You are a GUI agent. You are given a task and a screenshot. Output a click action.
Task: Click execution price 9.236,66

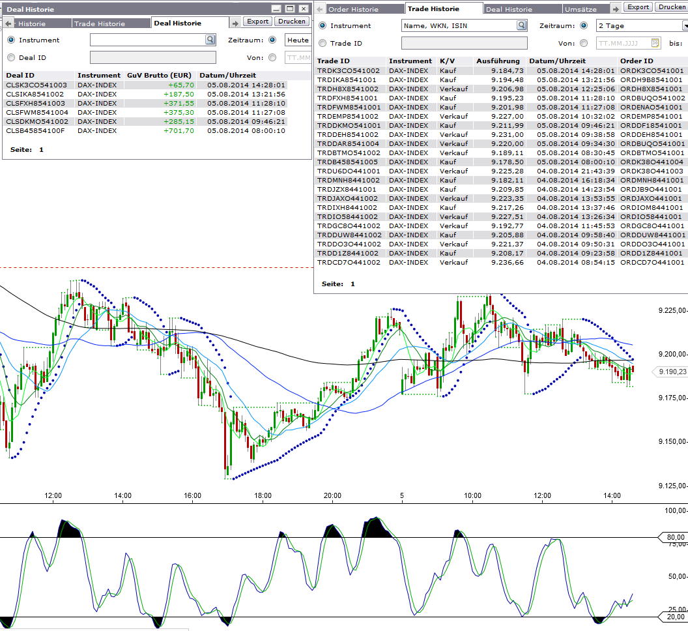tap(508, 262)
